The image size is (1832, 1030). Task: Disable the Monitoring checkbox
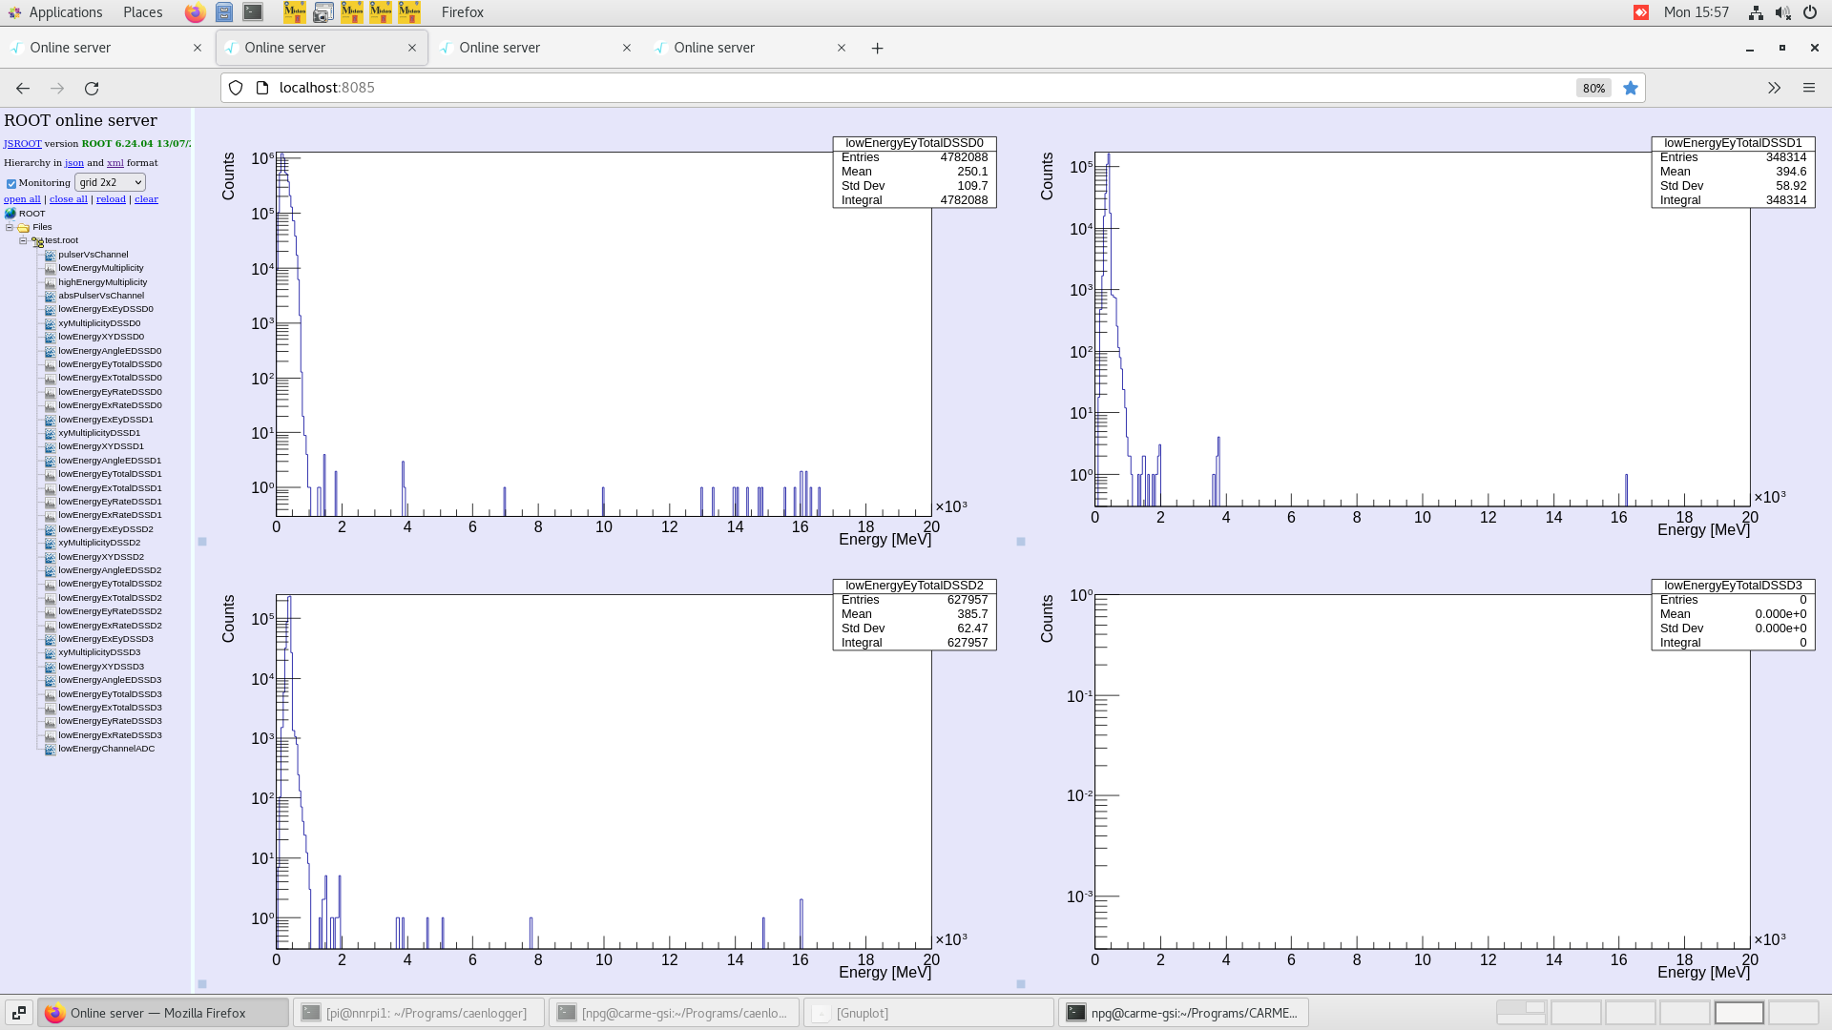point(11,183)
